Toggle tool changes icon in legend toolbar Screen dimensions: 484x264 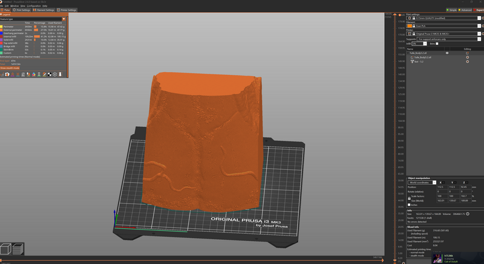[28, 74]
